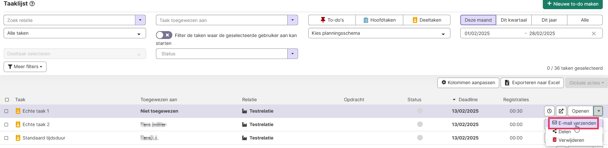The image size is (608, 148).
Task: Click the Nieuwe to-do maken button
Action: [x=573, y=4]
